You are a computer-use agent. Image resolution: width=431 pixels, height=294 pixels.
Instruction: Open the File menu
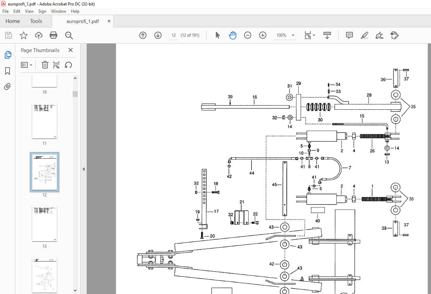tap(5, 11)
